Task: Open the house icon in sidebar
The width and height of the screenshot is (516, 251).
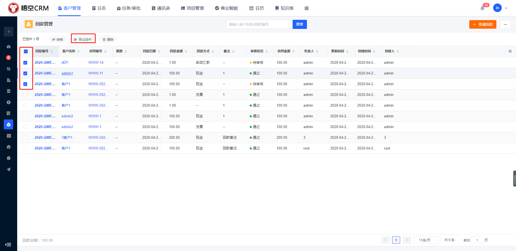Action: [x=9, y=147]
